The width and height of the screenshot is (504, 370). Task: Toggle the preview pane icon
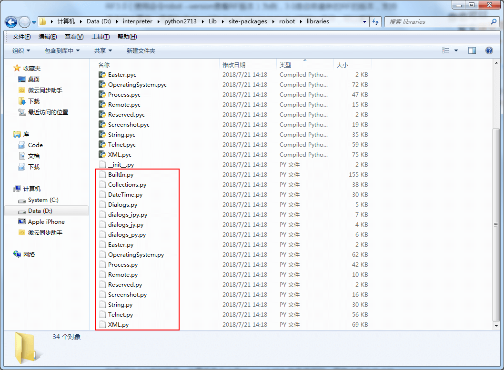[472, 50]
